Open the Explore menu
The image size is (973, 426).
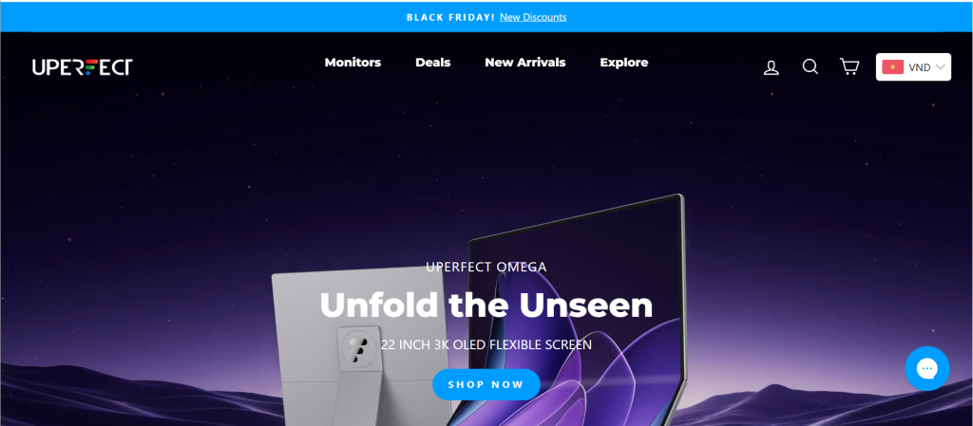point(623,63)
